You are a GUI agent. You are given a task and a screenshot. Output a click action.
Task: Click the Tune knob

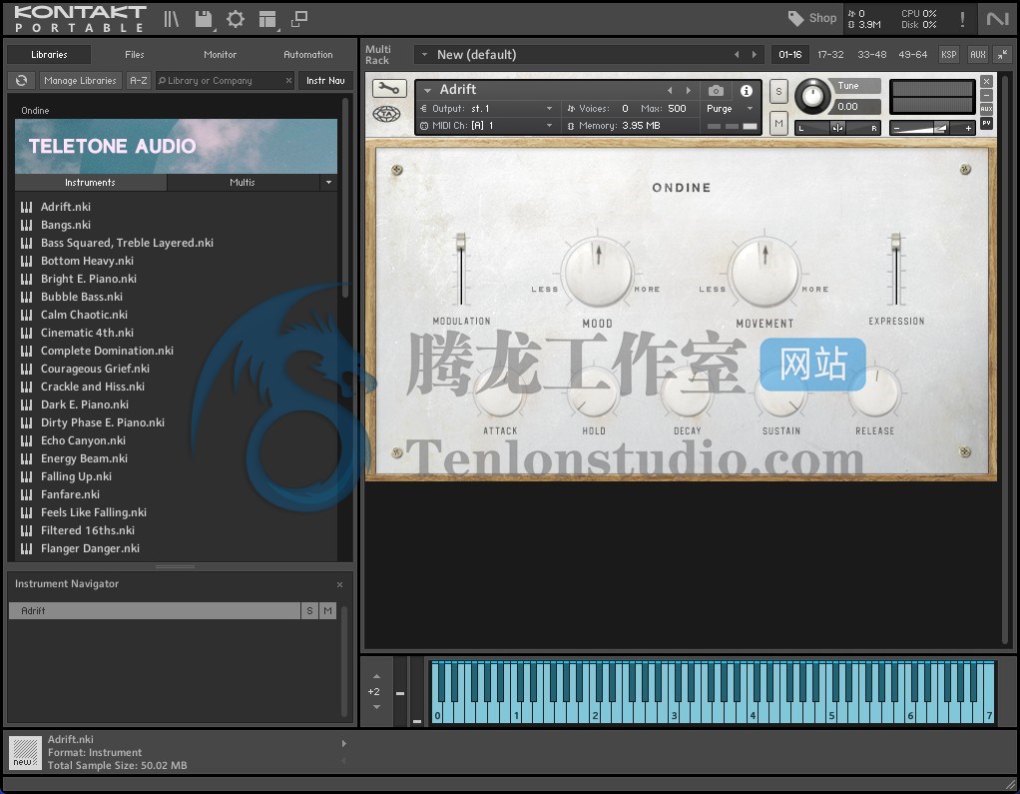[812, 96]
